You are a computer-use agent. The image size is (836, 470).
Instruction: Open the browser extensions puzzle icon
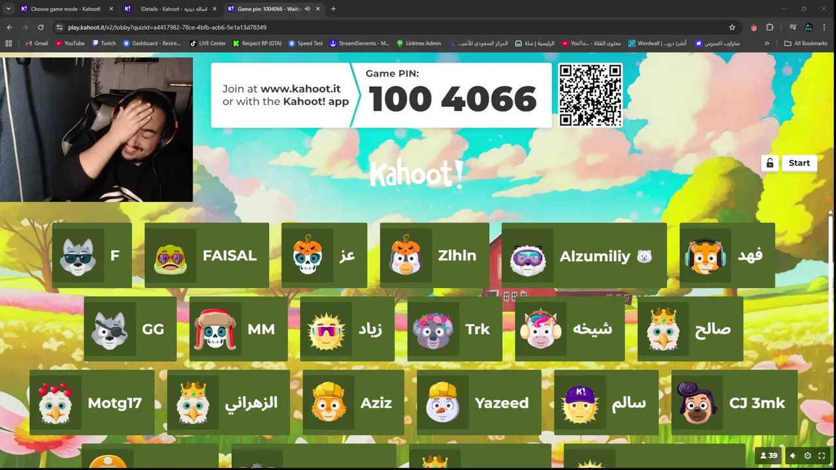[769, 27]
